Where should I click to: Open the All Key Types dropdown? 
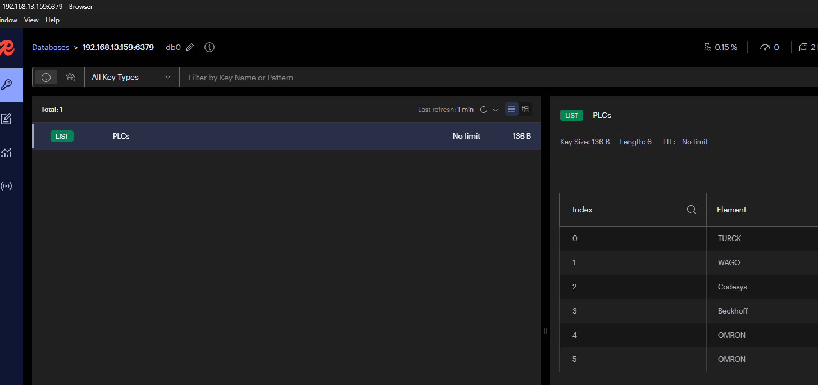(x=131, y=77)
